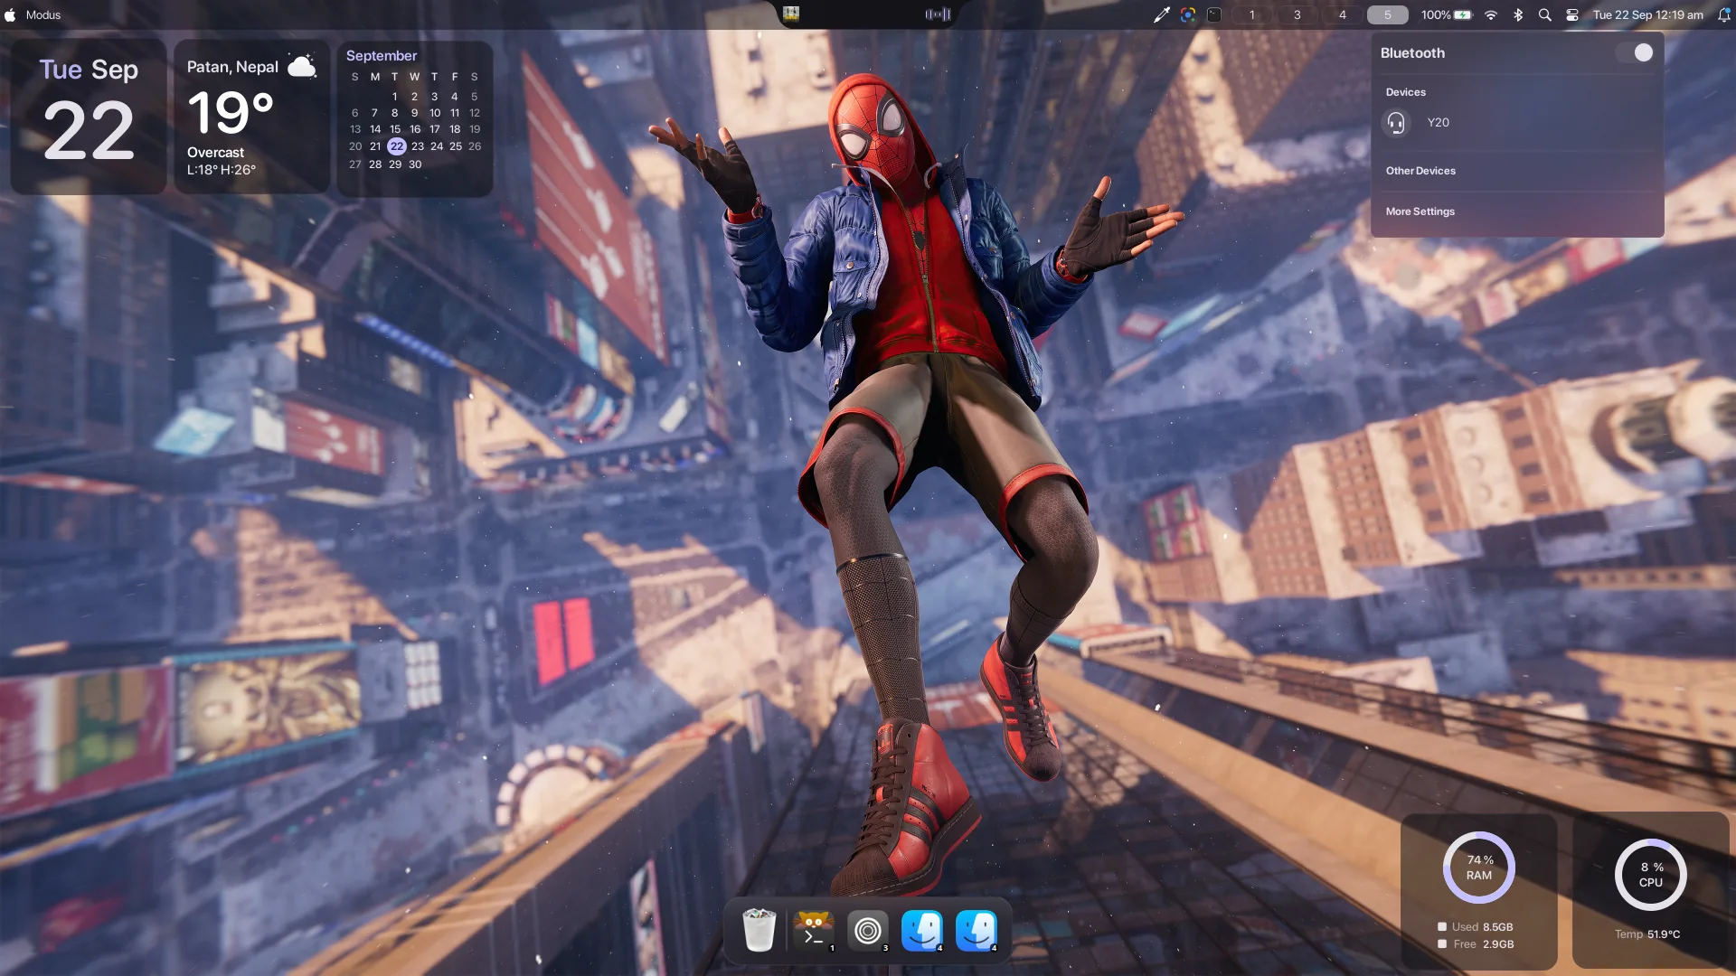Select September 23 in calendar widget
Viewport: 1736px width, 976px height.
tap(417, 146)
